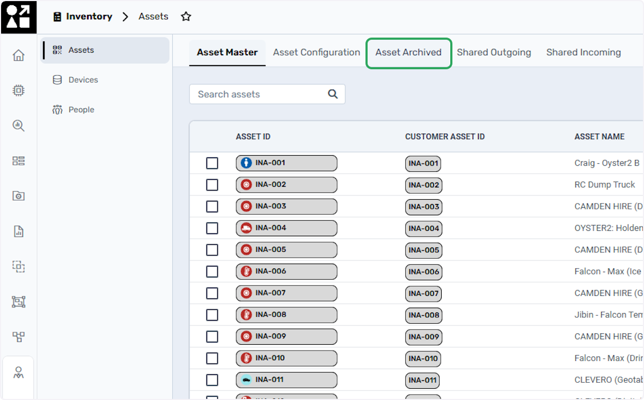Image resolution: width=644 pixels, height=400 pixels.
Task: Open the Home icon in sidebar
Action: [x=19, y=55]
